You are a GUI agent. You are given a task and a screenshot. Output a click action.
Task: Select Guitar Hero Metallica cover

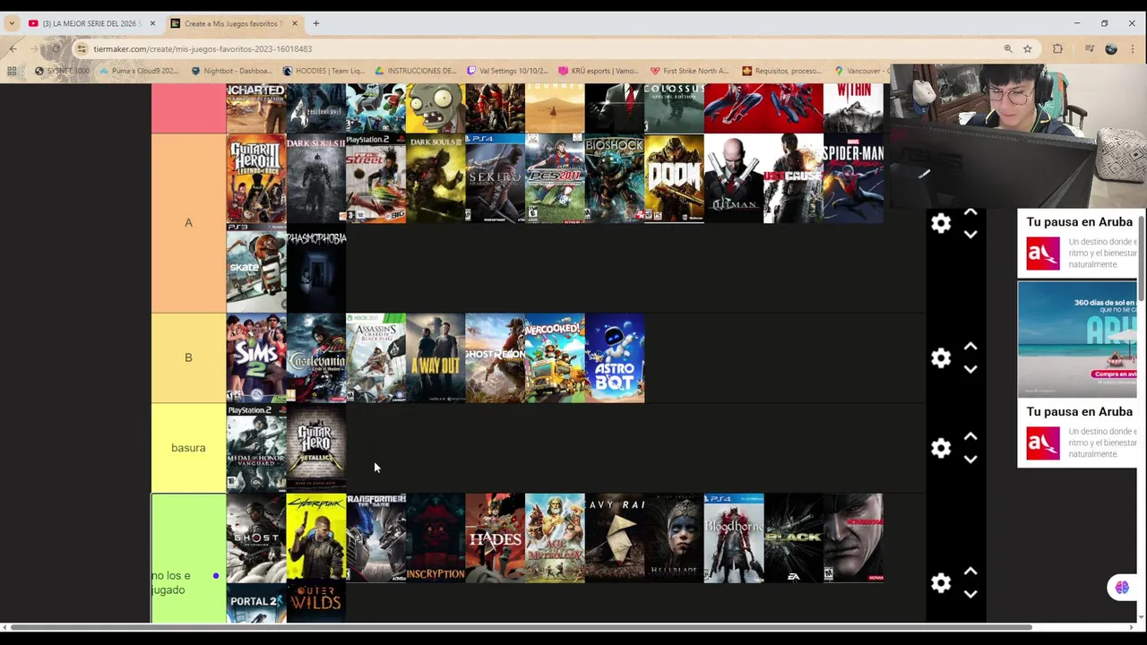tap(316, 448)
